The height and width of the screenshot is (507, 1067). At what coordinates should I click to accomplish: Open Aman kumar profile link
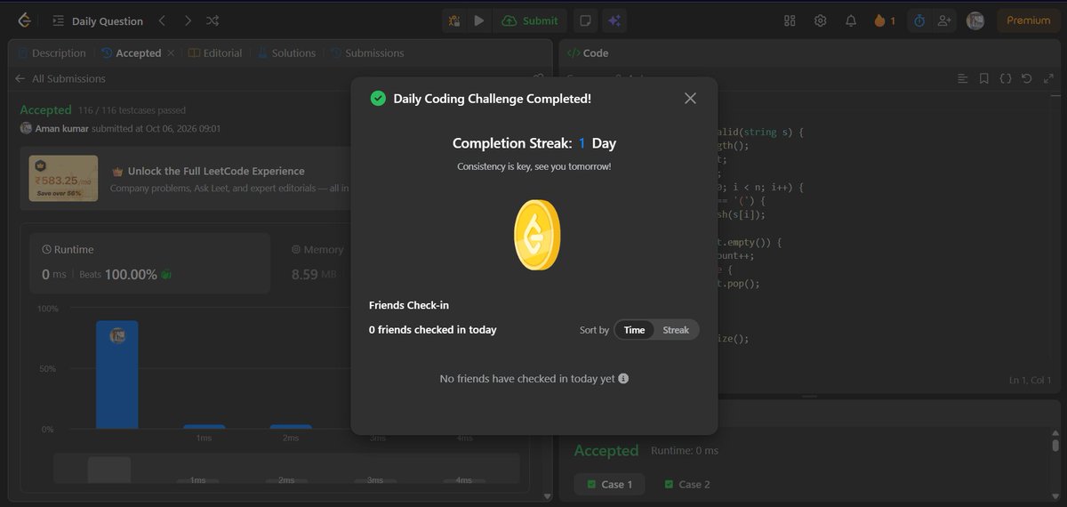pos(60,128)
